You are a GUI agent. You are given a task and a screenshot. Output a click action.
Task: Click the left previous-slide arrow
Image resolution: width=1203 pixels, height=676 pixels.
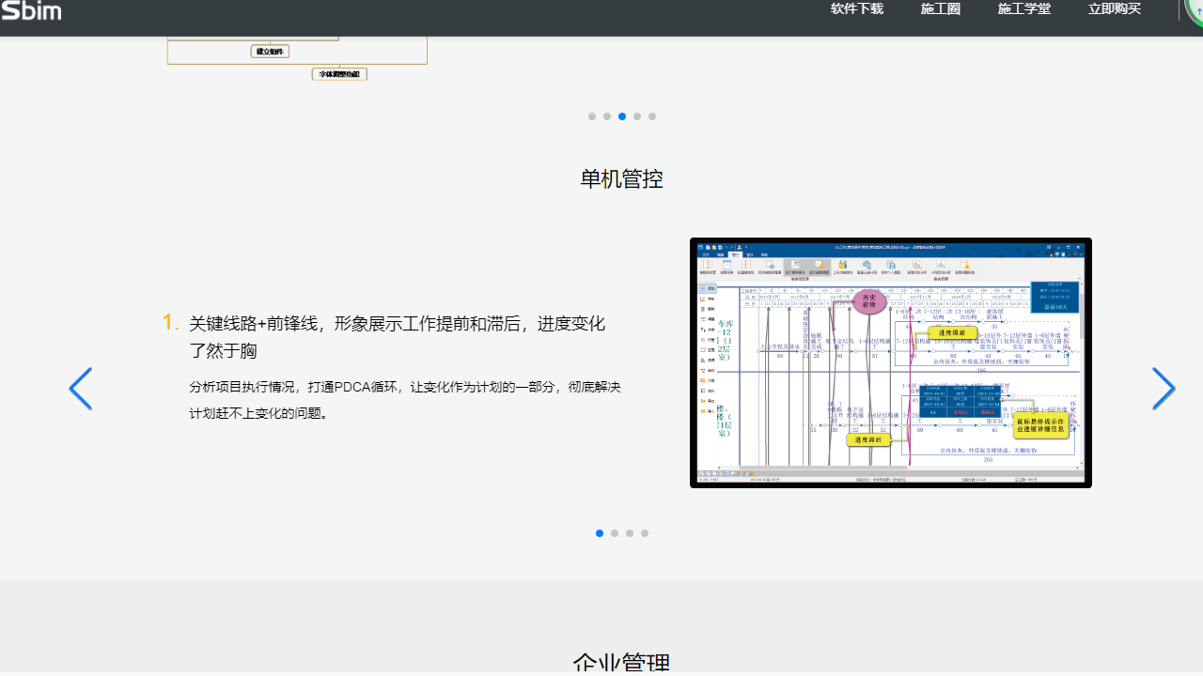pos(81,388)
